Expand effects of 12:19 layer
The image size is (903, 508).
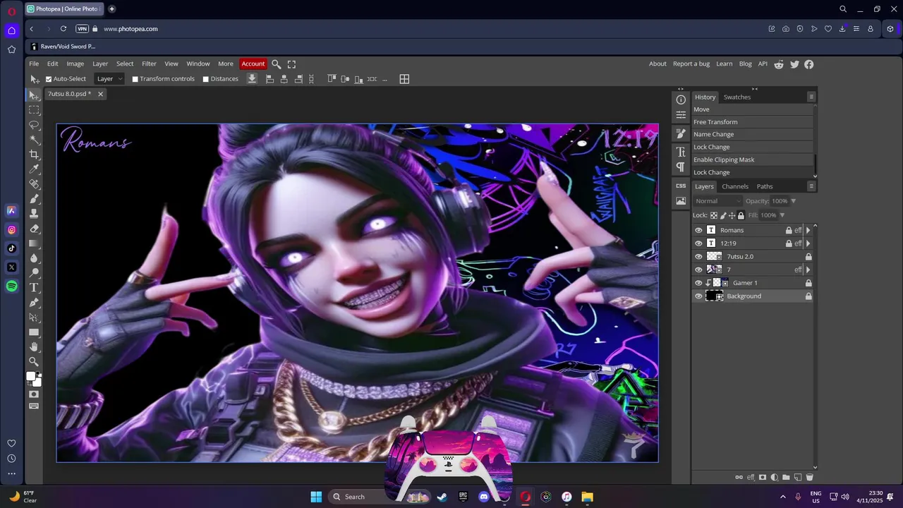pyautogui.click(x=808, y=243)
